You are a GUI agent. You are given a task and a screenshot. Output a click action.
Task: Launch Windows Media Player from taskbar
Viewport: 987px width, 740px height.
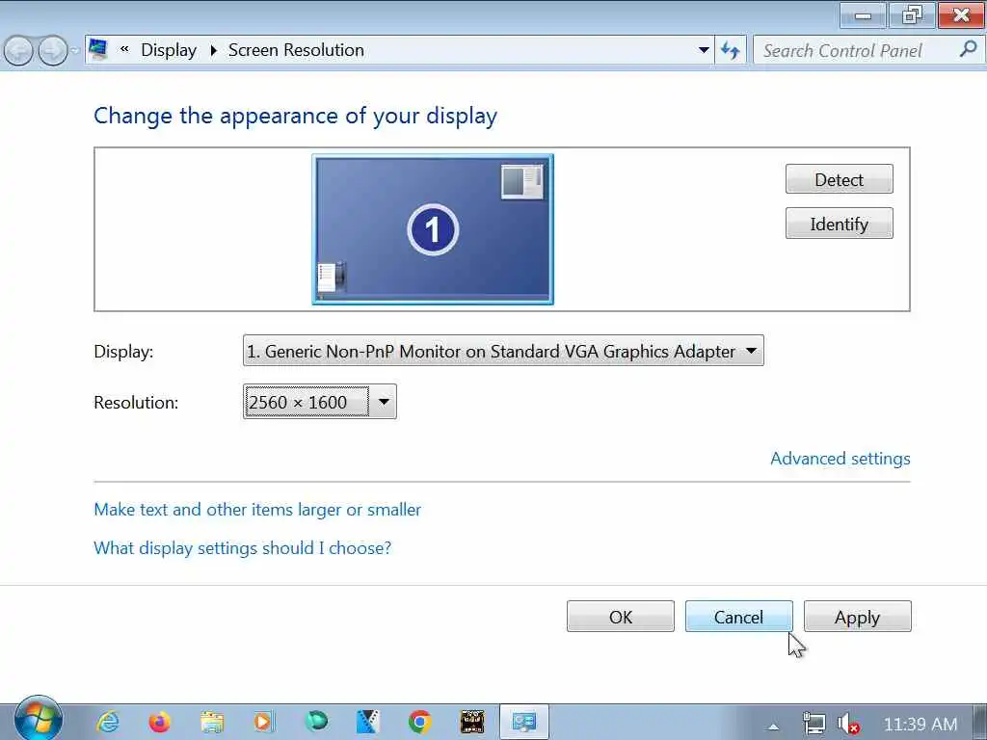coord(264,722)
